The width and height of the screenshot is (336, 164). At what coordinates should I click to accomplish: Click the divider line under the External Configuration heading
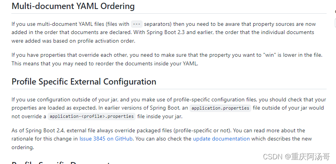[x=169, y=89]
